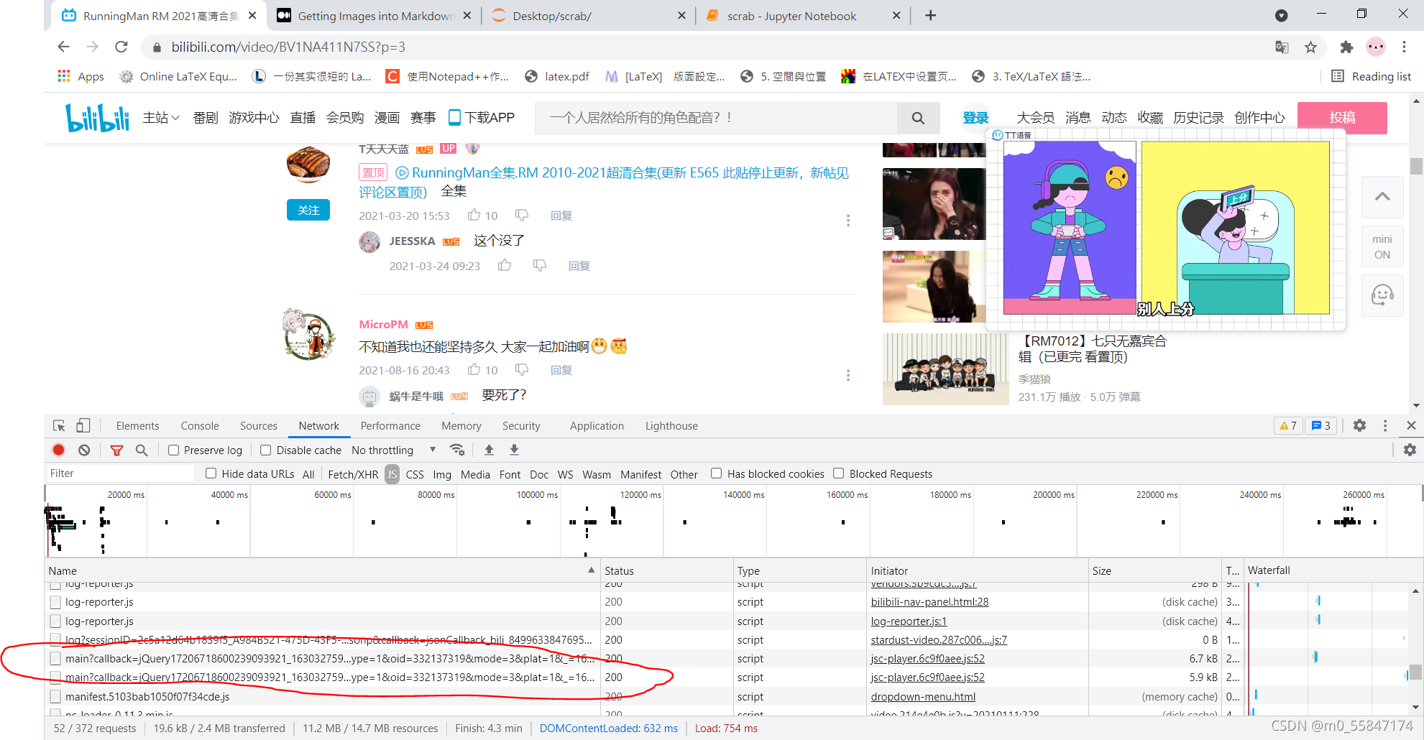Open a new browser tab
Image resolution: width=1424 pixels, height=740 pixels.
click(930, 15)
